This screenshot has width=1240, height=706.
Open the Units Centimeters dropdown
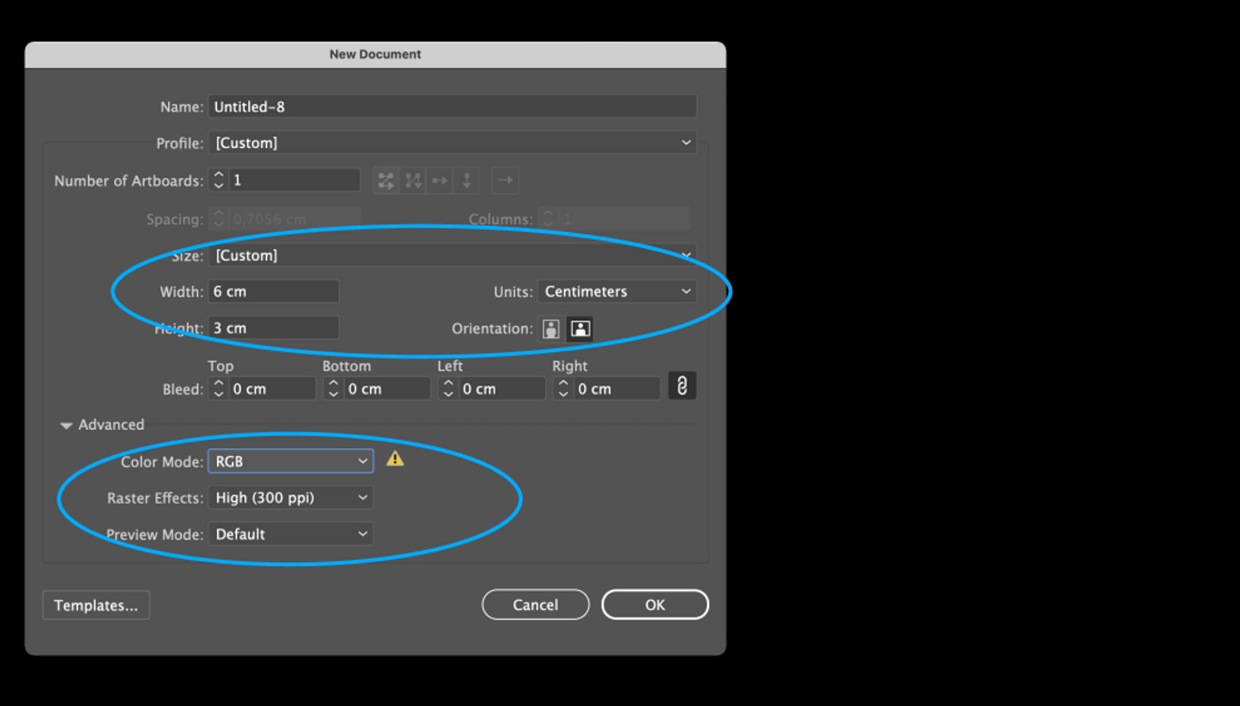pyautogui.click(x=617, y=292)
